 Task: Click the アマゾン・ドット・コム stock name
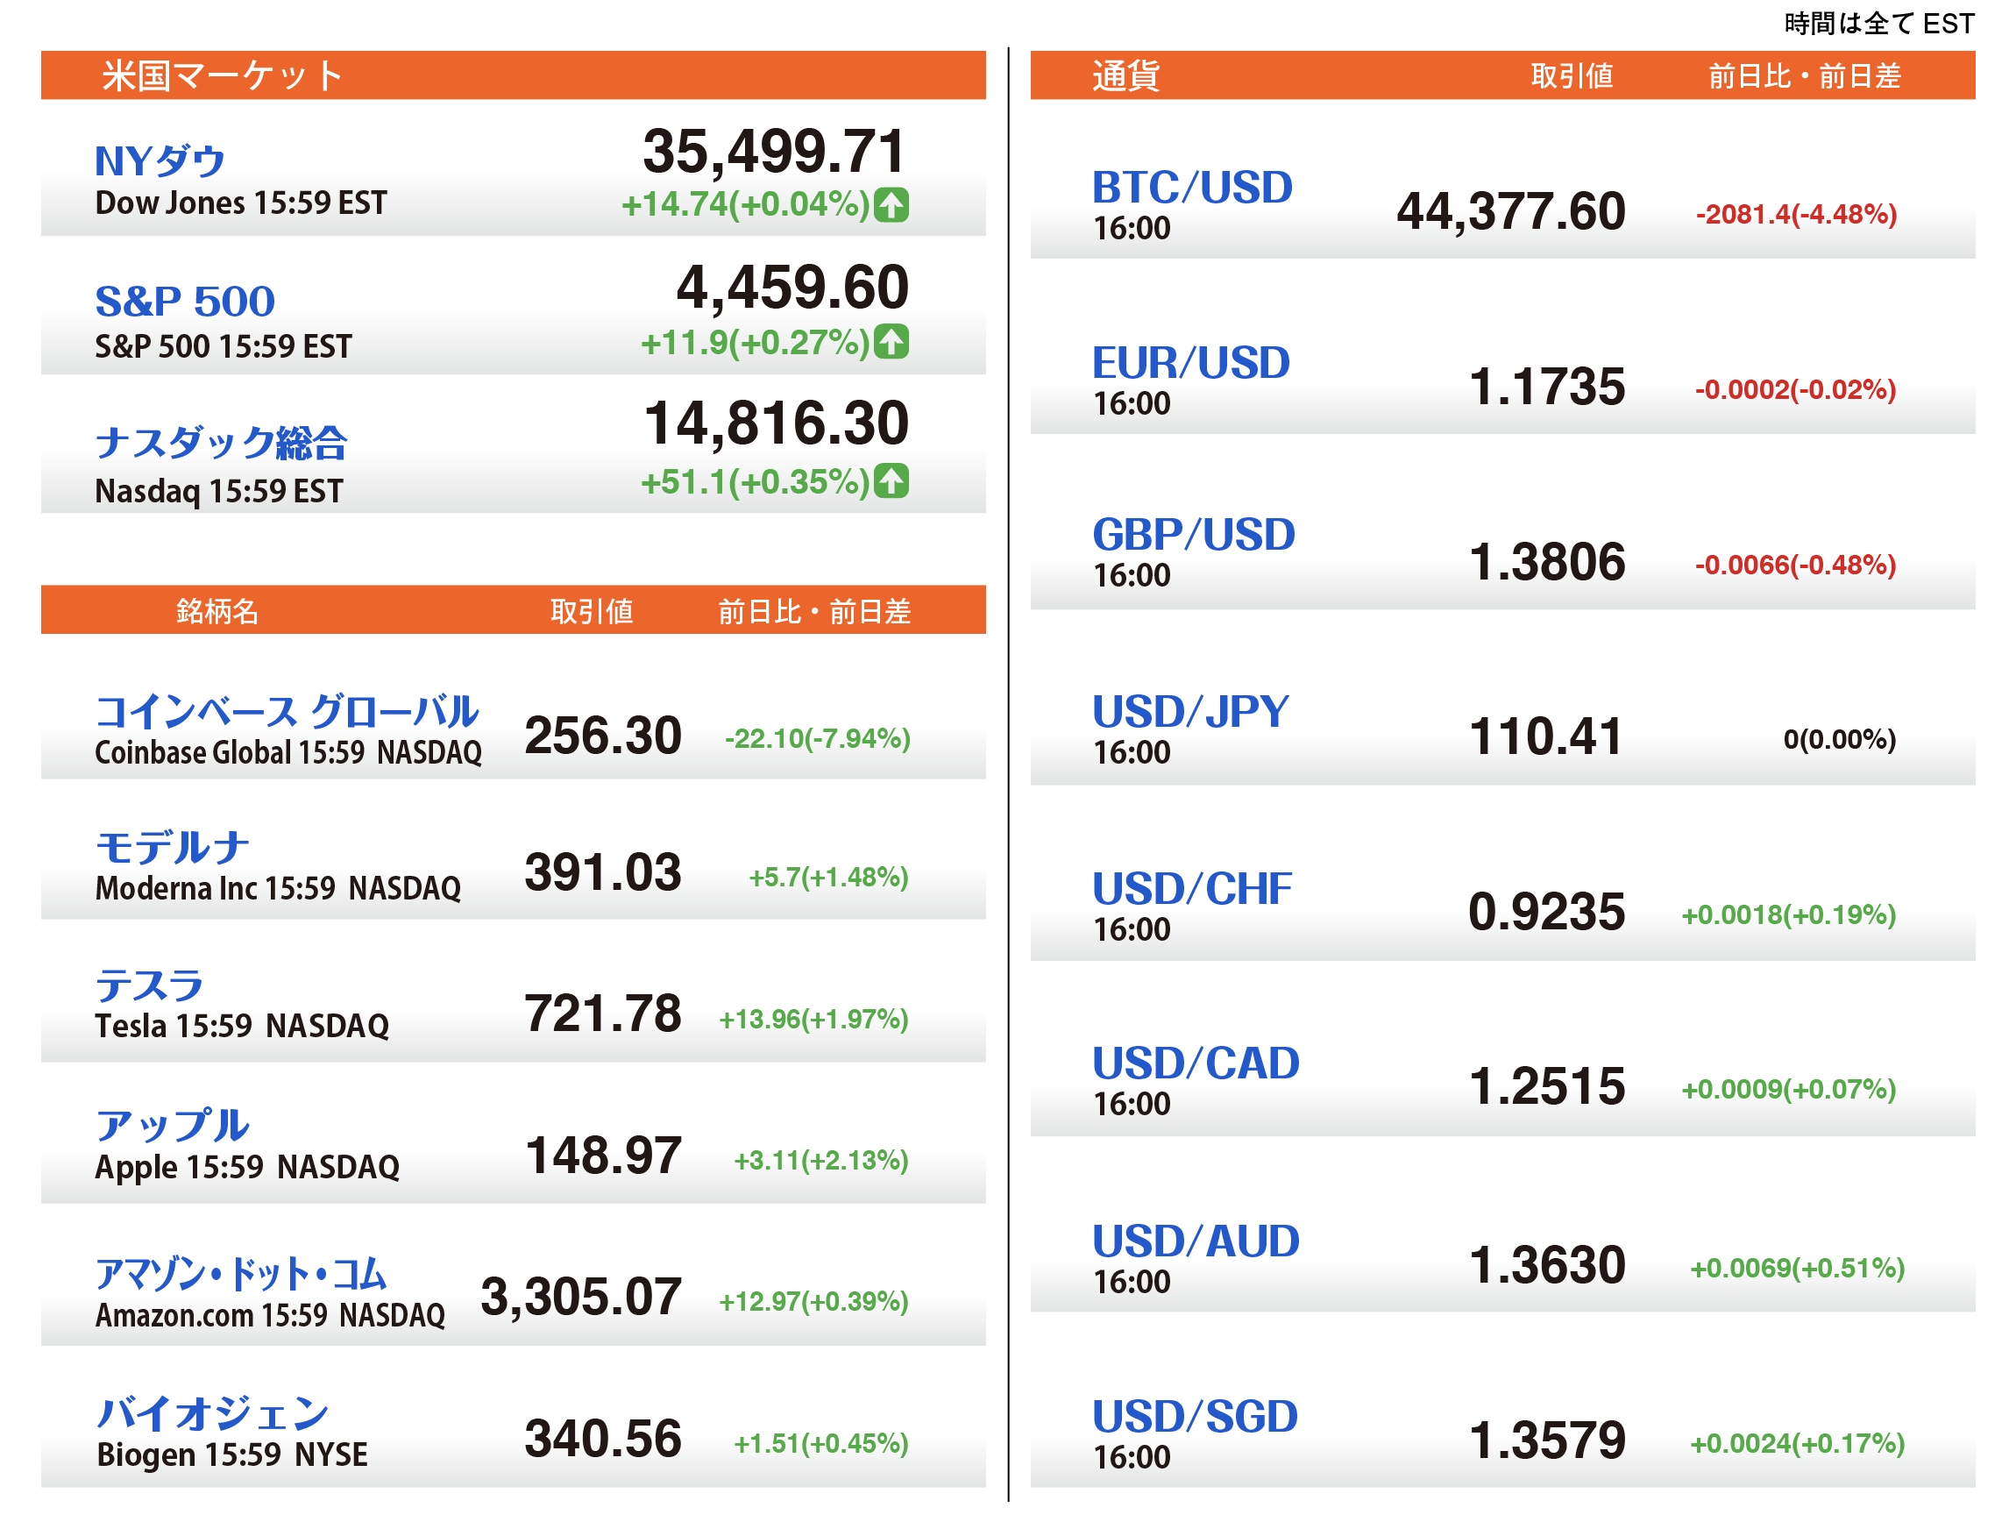(242, 1273)
